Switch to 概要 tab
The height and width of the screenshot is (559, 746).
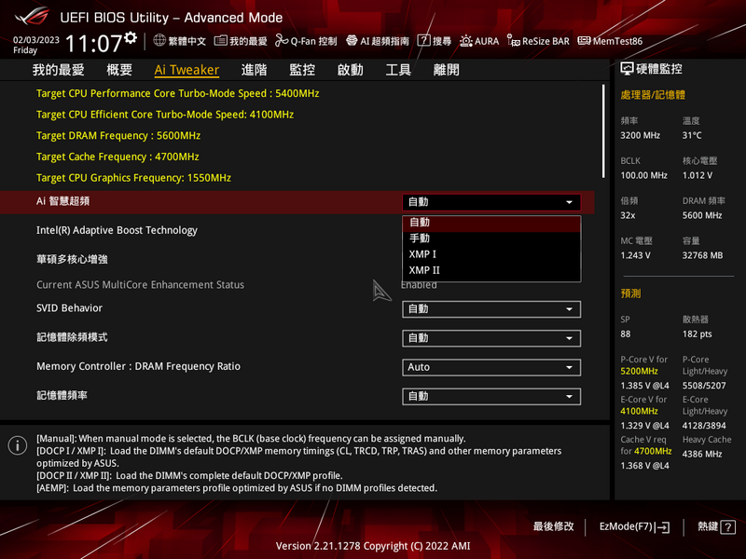point(119,70)
